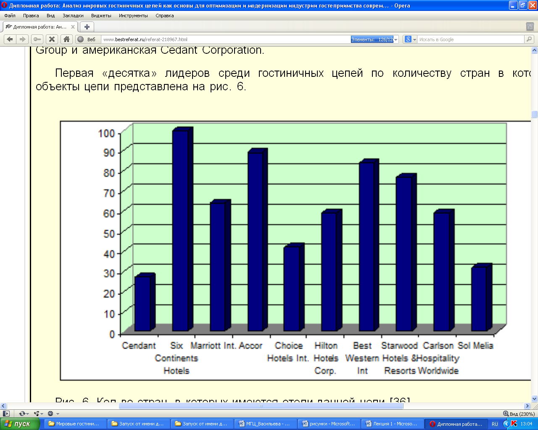Toggle the panels button in status bar

coord(6,414)
